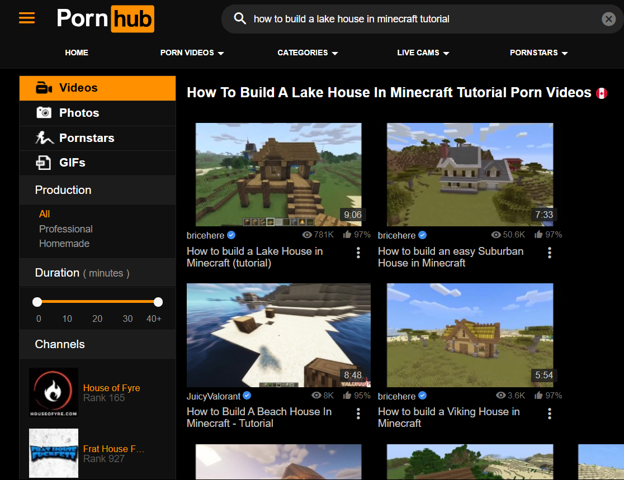This screenshot has width=624, height=480.
Task: Go to the HOME nav item
Action: pyautogui.click(x=77, y=53)
